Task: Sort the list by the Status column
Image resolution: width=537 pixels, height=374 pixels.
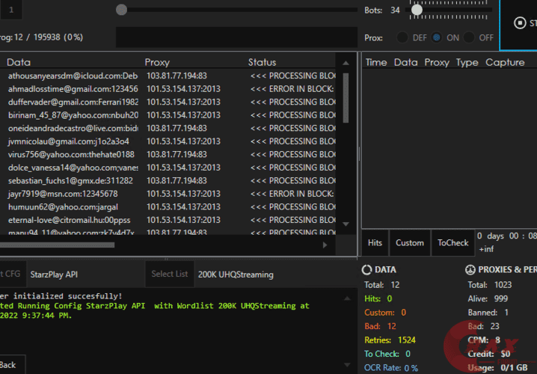Action: pos(262,62)
